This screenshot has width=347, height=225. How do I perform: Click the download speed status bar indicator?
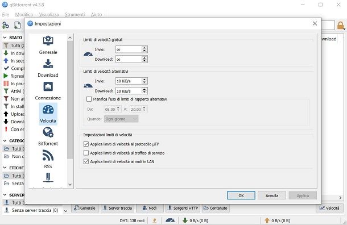point(195,220)
